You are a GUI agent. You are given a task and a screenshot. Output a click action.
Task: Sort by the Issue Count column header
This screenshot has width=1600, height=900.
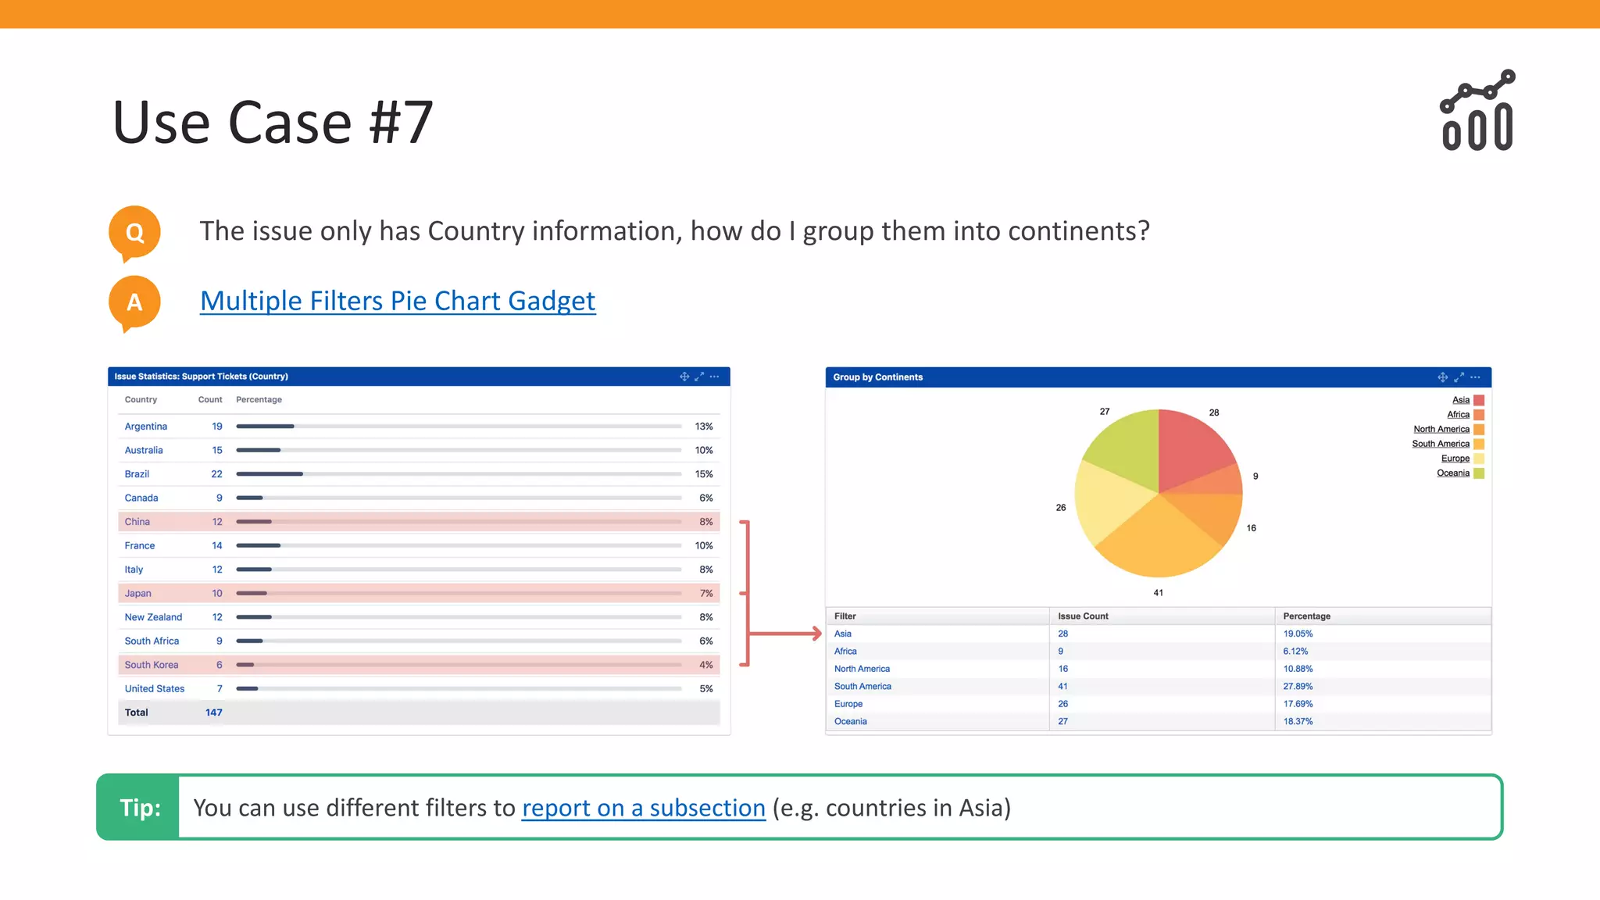[1083, 616]
